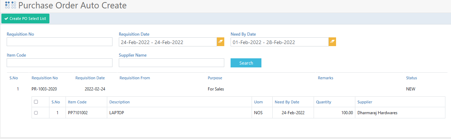Open the Need By Date range picker field
Screen dimensions: 451x139
click(280, 42)
